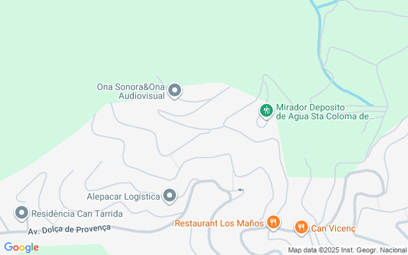Click the Av. Dolça de Provença street label

(x=69, y=229)
